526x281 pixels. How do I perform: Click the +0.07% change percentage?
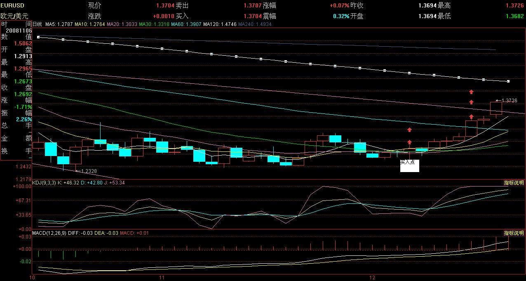pyautogui.click(x=339, y=6)
